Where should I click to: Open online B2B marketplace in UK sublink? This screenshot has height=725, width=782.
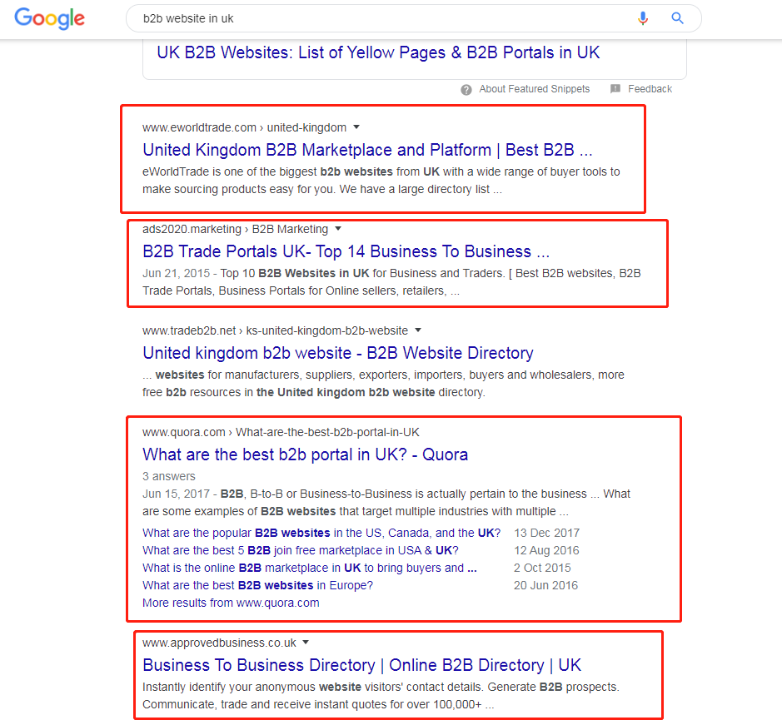(310, 568)
